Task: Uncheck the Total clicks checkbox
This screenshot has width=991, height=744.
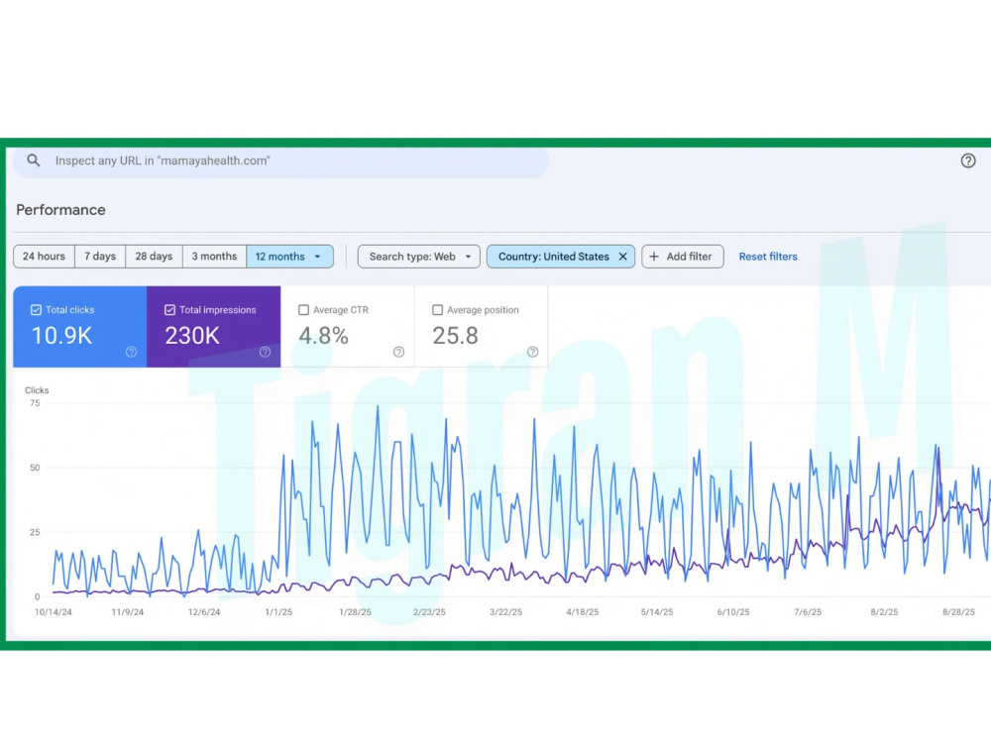Action: [36, 309]
